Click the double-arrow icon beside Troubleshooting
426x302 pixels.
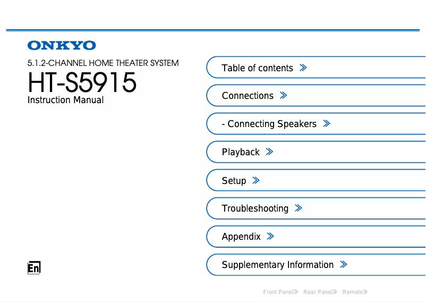point(298,208)
